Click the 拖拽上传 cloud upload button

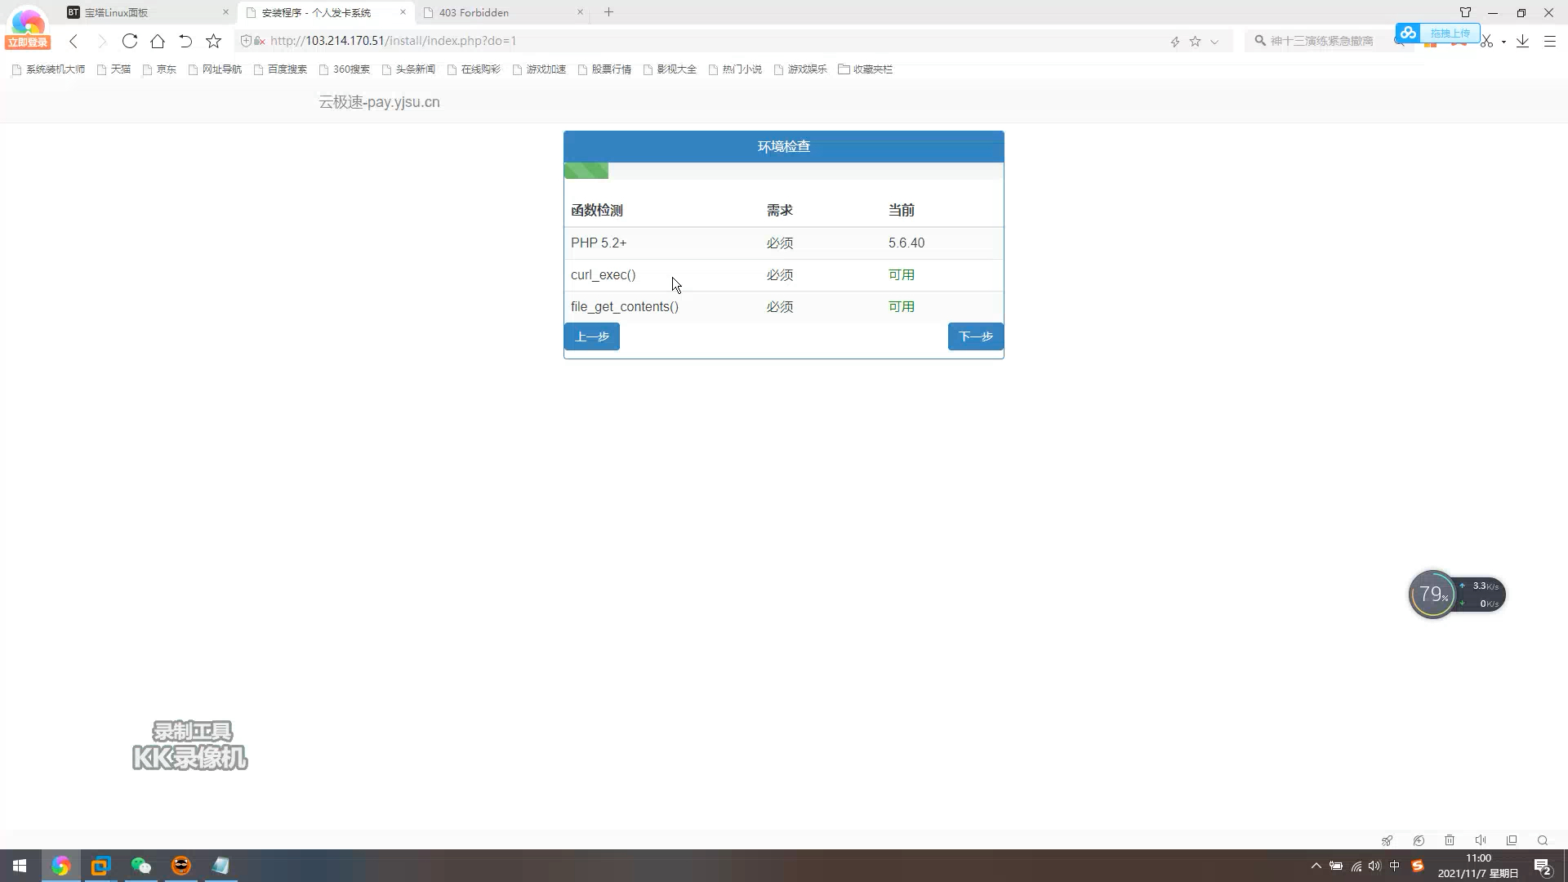click(x=1437, y=33)
